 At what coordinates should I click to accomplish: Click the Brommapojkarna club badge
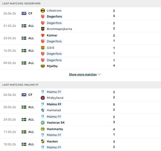(x=43, y=29)
